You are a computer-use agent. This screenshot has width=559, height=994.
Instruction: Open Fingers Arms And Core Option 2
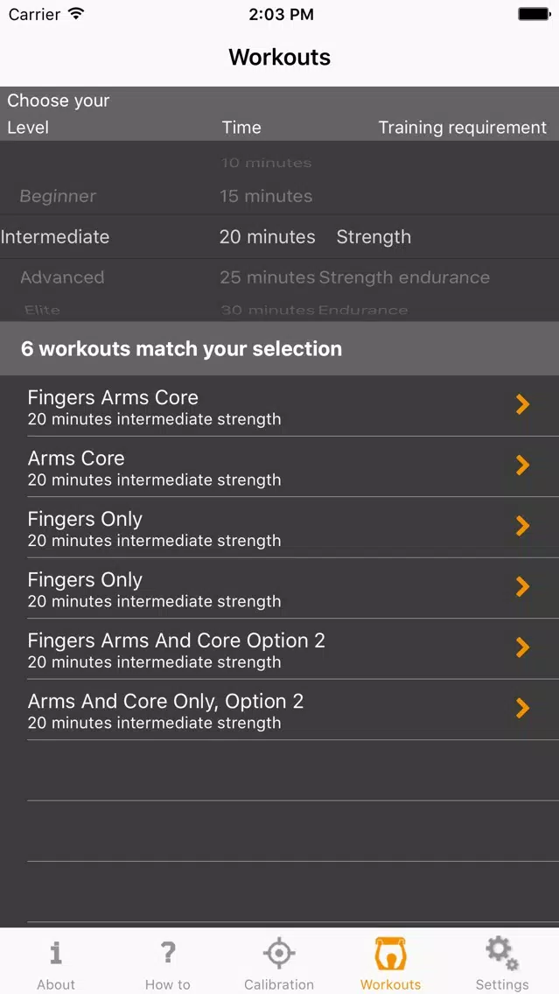pos(293,649)
